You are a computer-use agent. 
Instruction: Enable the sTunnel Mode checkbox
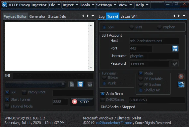pyautogui.click(x=7, y=106)
